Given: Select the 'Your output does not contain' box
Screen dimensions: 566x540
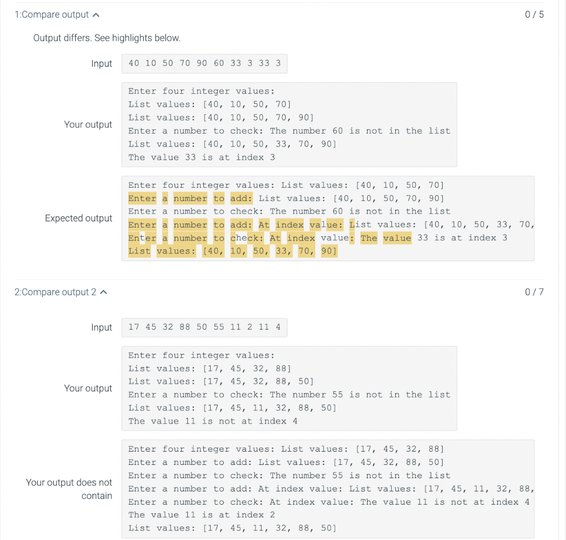Looking at the screenshot, I should tap(327, 488).
